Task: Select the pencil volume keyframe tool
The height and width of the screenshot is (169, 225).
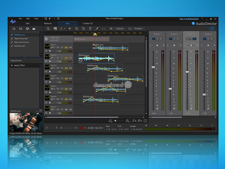Action: tap(97, 29)
